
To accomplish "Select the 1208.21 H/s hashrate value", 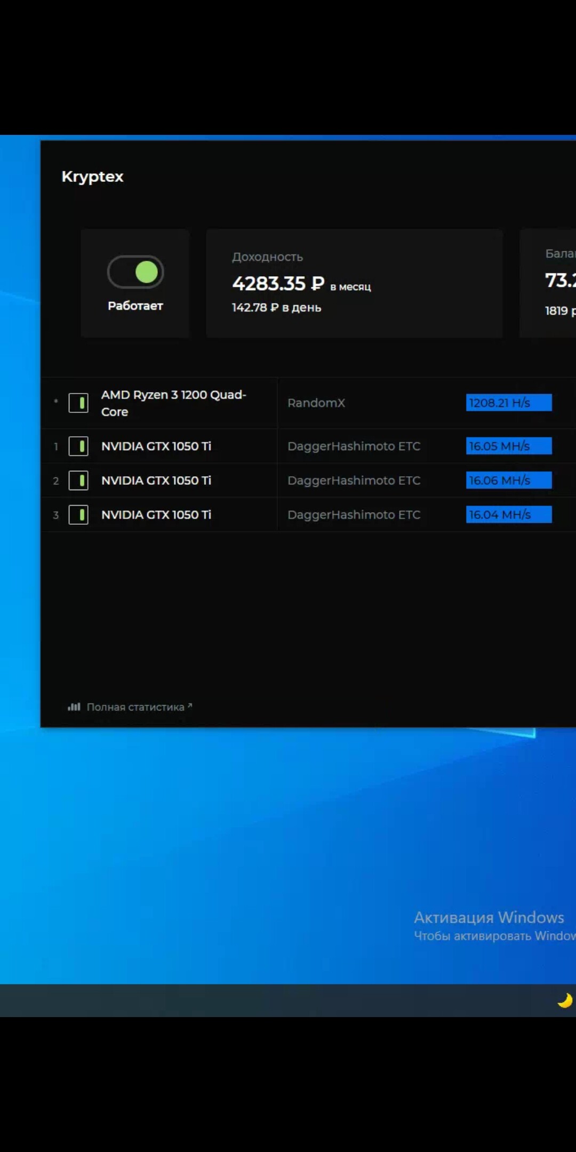I will [509, 403].
